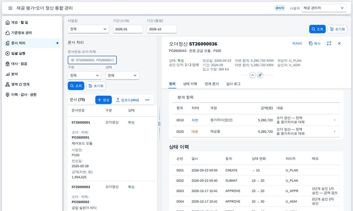Screen dimensions: 353x211
Task: Click order number PO2600001
Action: pyautogui.click(x=80, y=138)
